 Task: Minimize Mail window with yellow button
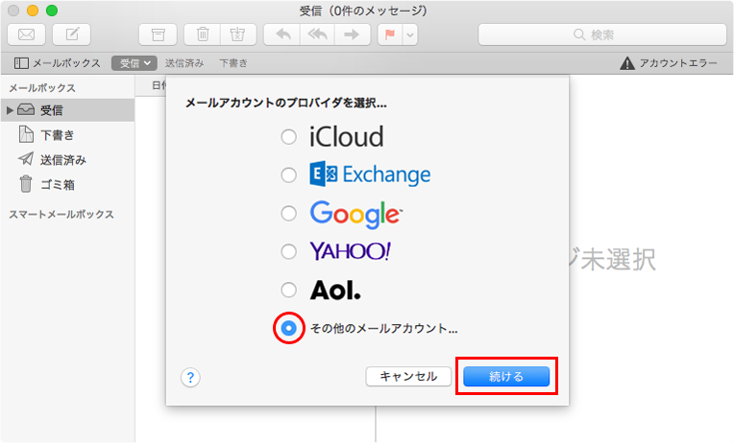(33, 11)
